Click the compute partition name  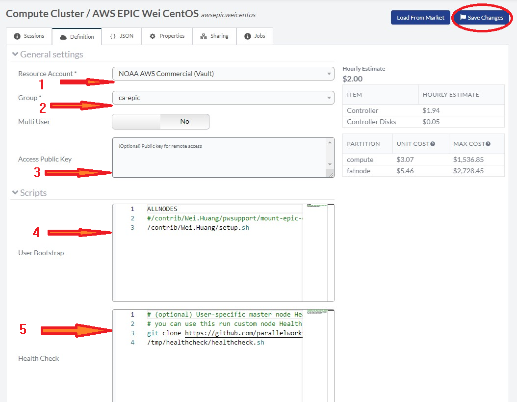pyautogui.click(x=360, y=160)
